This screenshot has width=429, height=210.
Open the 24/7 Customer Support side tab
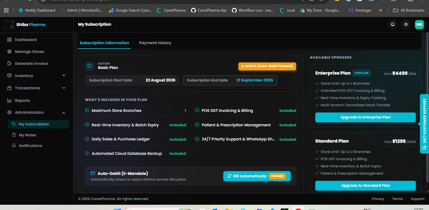tap(424, 124)
